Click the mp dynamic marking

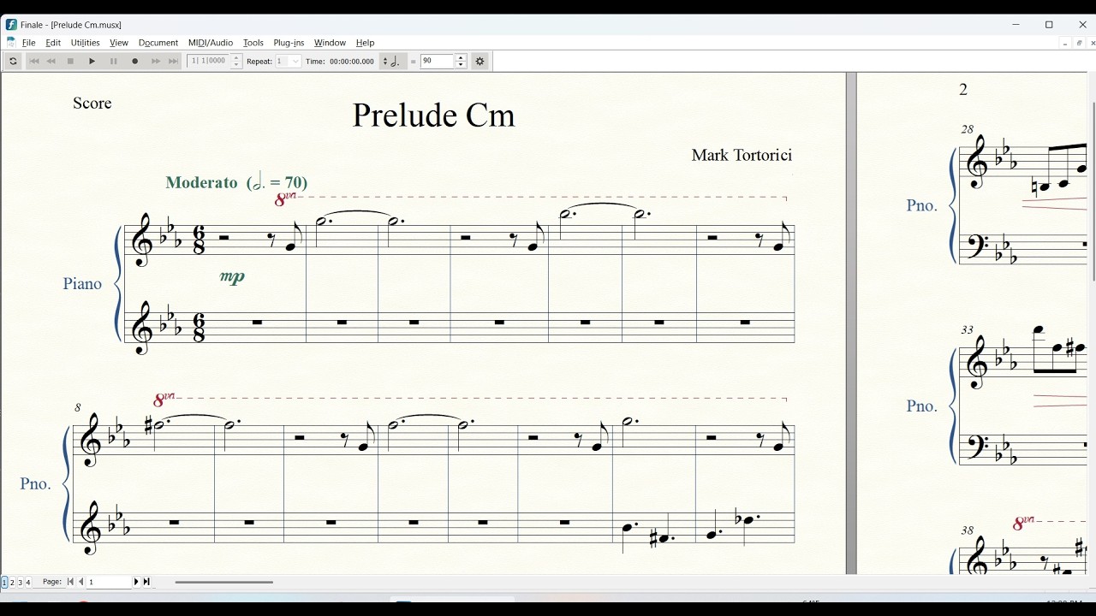coord(232,276)
